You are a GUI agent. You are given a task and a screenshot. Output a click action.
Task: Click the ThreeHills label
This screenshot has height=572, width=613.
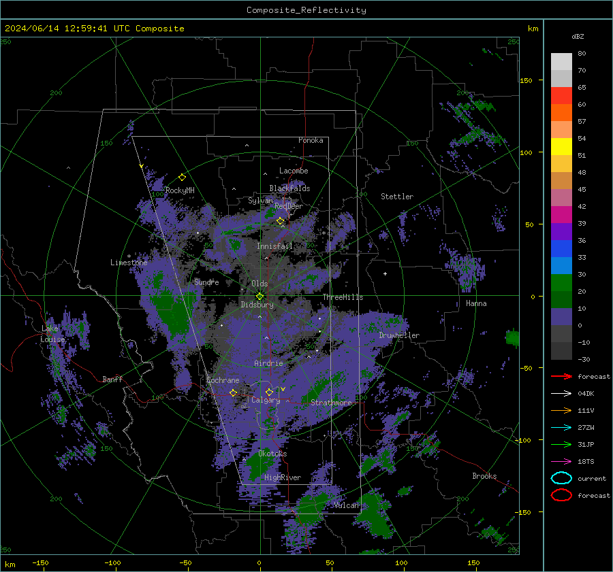pos(343,297)
